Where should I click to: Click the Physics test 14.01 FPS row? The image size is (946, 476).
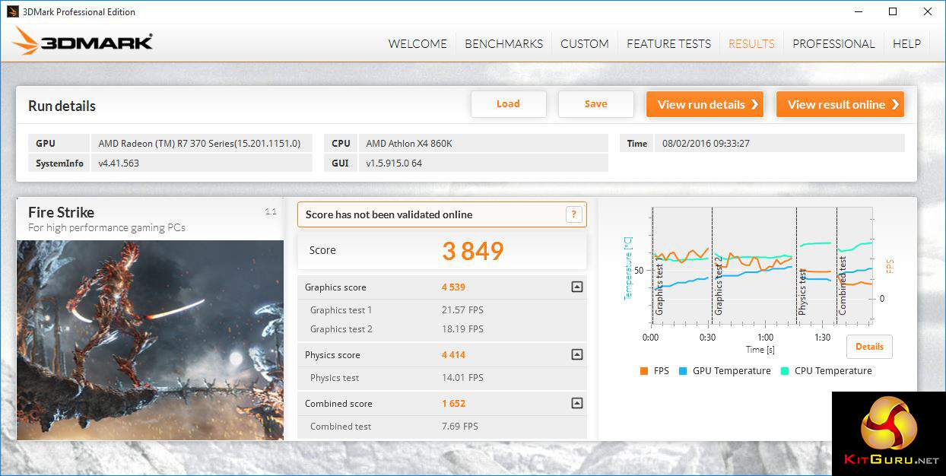[x=442, y=378]
